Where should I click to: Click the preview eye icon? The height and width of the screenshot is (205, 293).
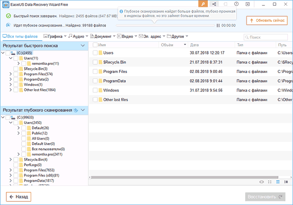click(261, 182)
